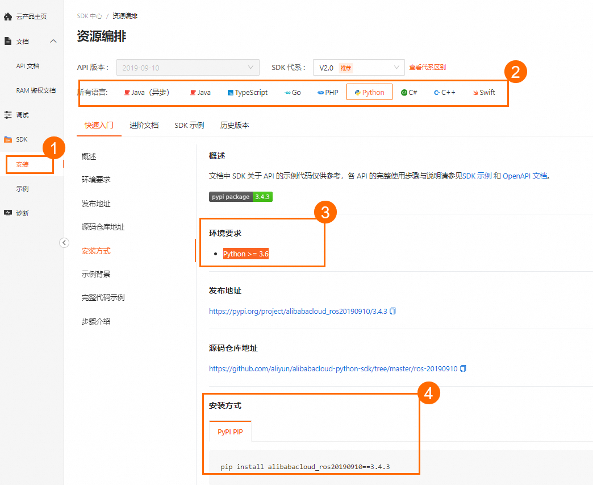Jump to 完整代码示例 in the outline
This screenshot has height=485, width=593.
[103, 297]
